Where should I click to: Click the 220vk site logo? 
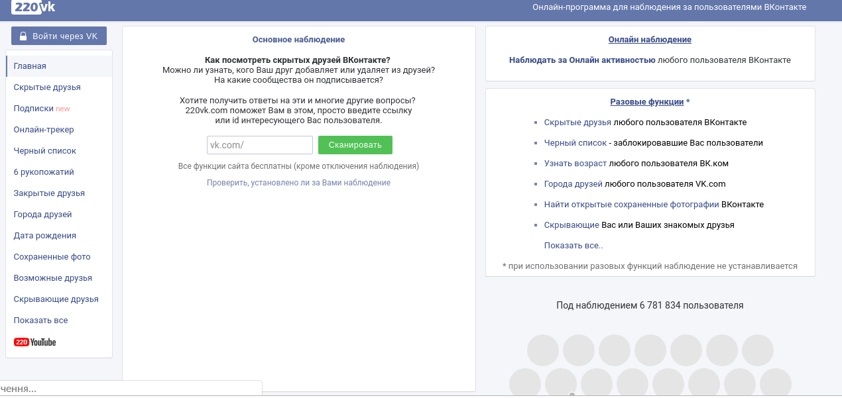[33, 7]
